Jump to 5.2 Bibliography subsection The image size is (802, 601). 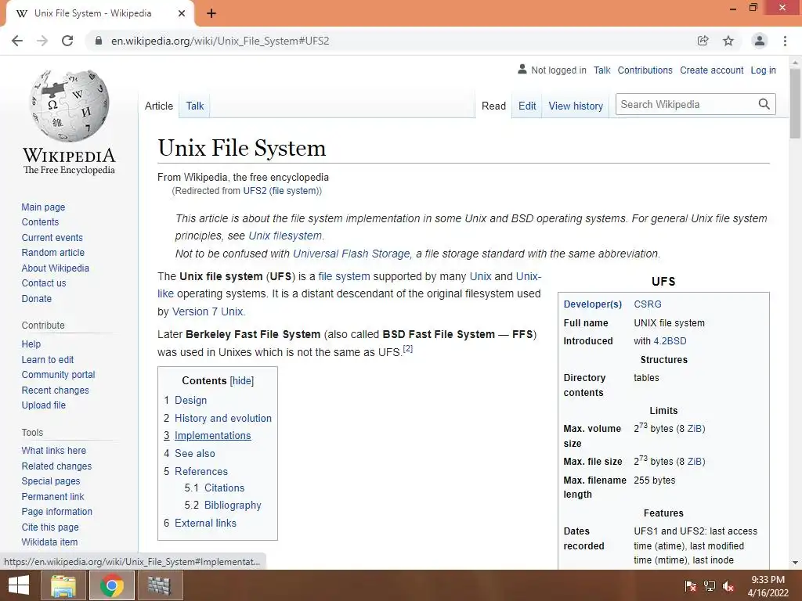click(222, 505)
